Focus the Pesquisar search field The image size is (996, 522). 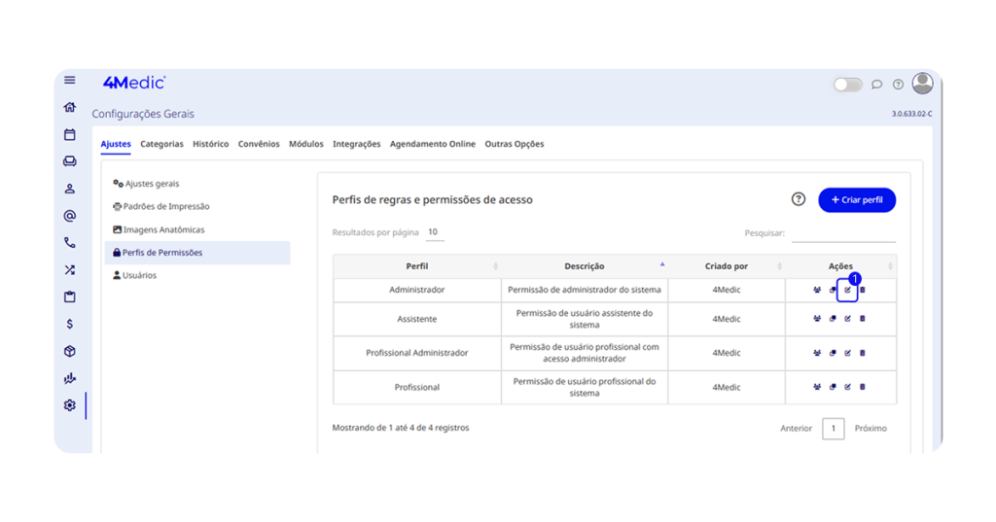pyautogui.click(x=843, y=233)
